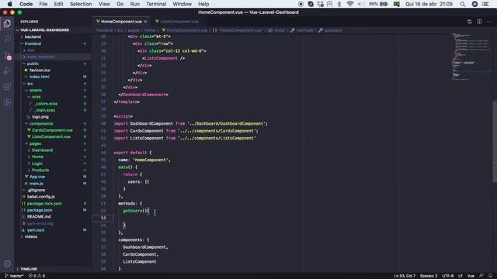Click the master branch indicator in status bar

click(14, 276)
